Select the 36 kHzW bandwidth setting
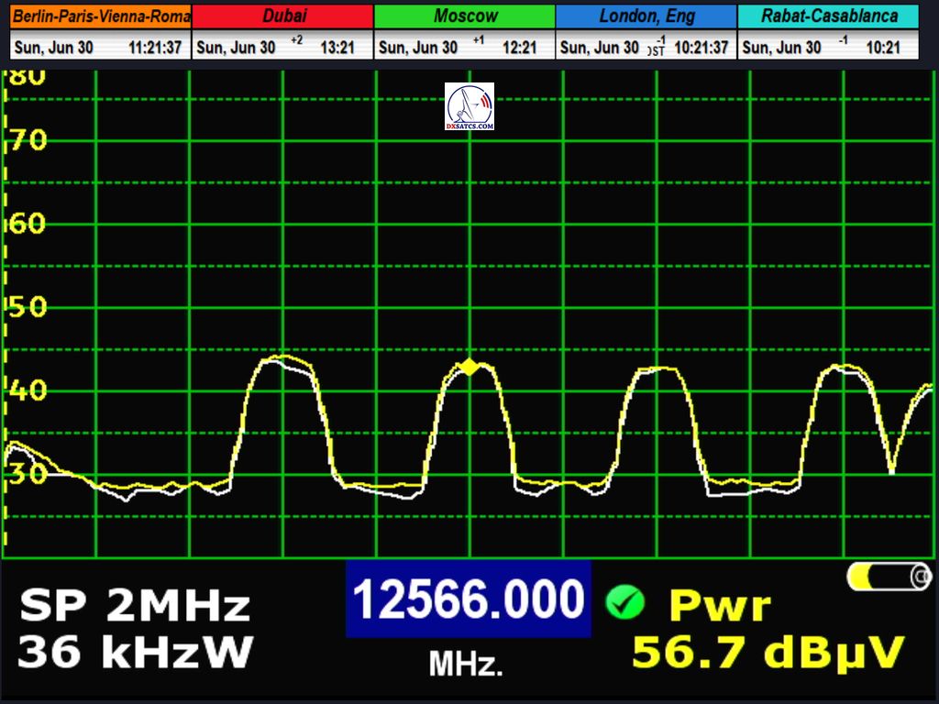Viewport: 939px width, 704px height. click(134, 653)
